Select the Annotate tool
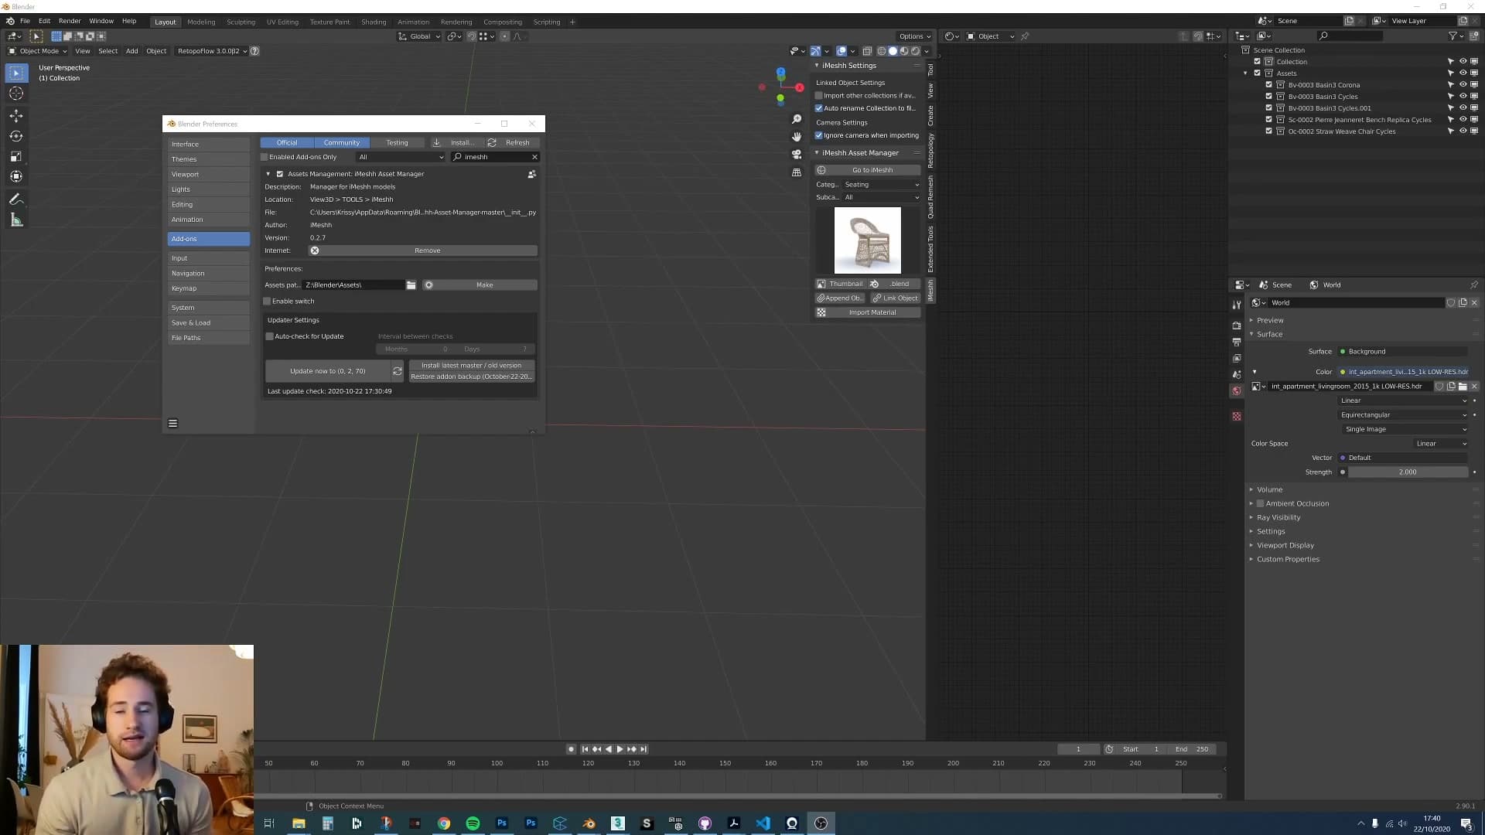The height and width of the screenshot is (835, 1485). (x=15, y=199)
